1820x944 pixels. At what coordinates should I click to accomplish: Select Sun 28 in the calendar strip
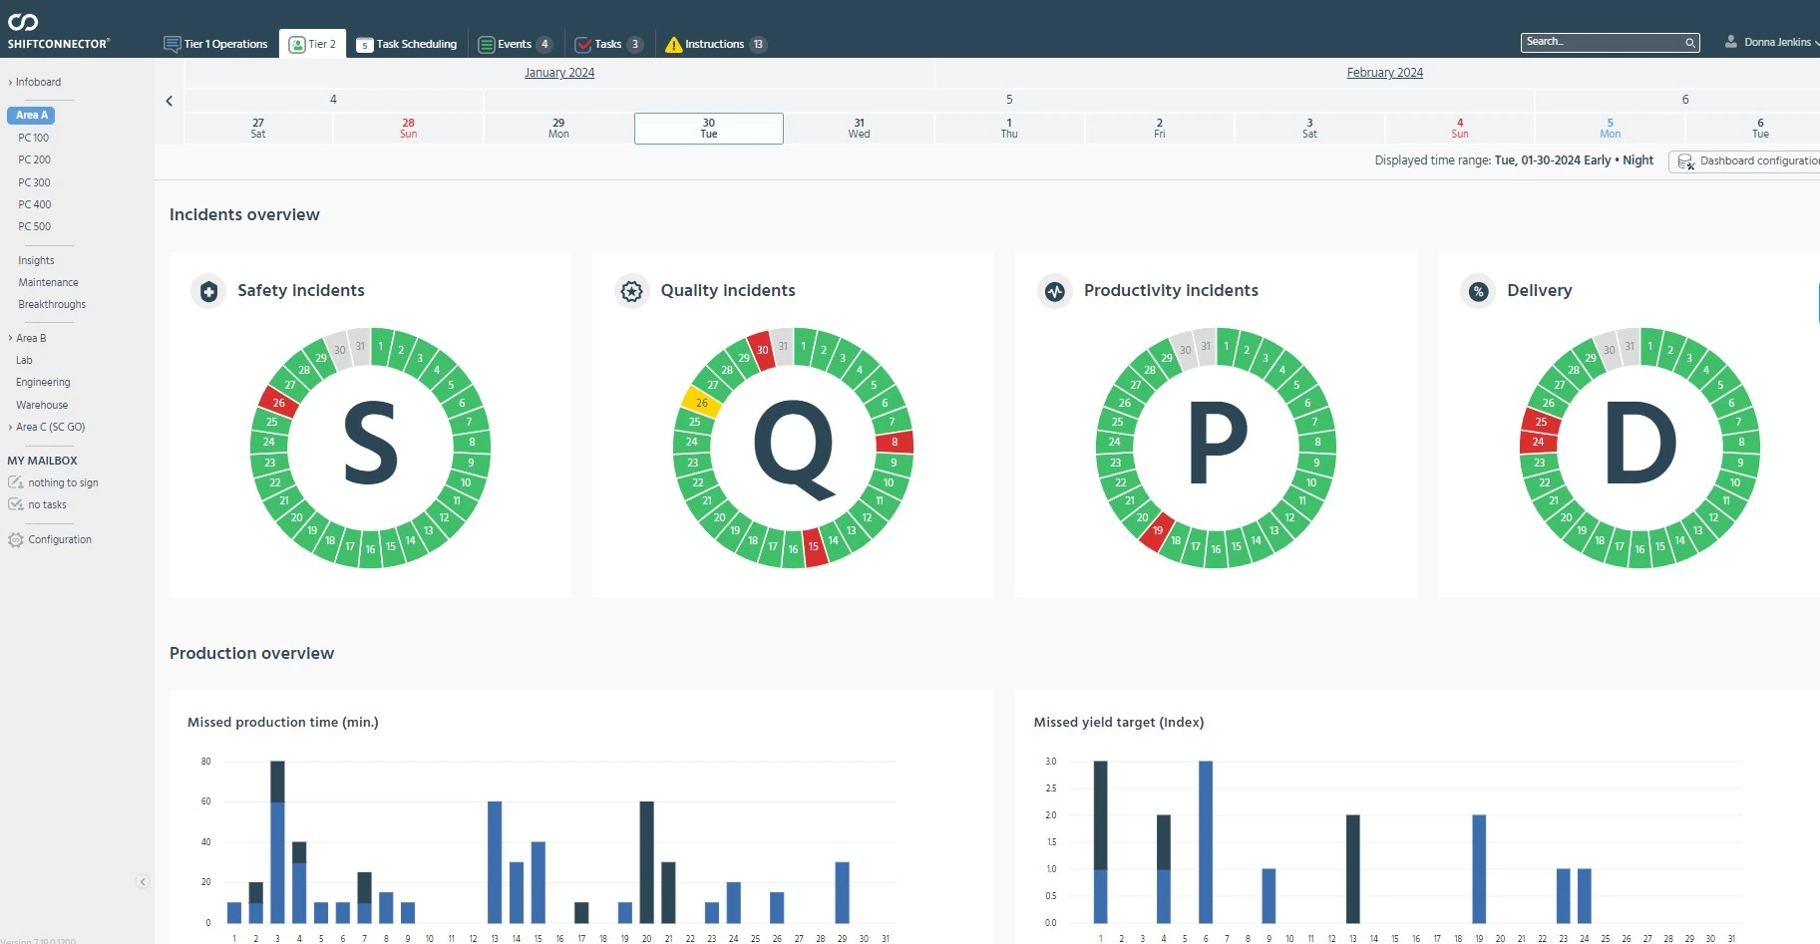click(x=409, y=129)
